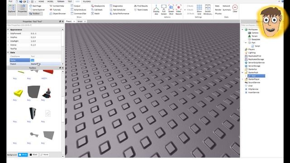Start Video Record
The image size is (290, 163).
pyautogui.click(x=179, y=10)
